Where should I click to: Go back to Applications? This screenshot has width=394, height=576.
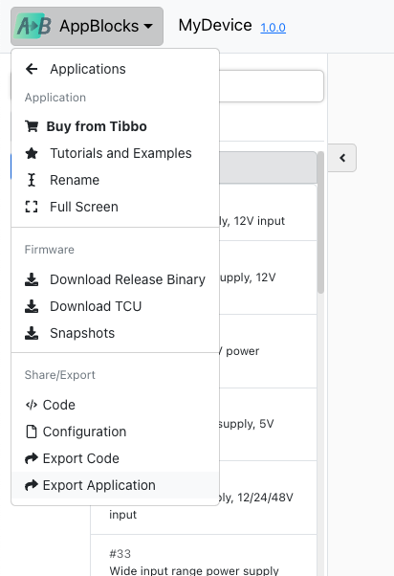pos(115,69)
